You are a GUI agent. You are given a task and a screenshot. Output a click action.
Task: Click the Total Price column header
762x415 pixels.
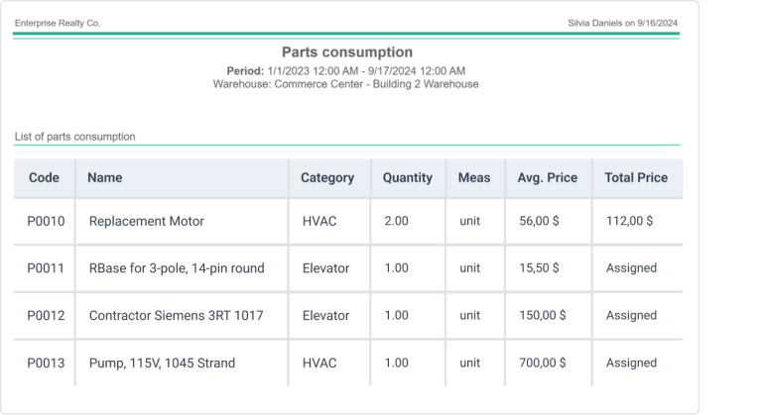(636, 178)
